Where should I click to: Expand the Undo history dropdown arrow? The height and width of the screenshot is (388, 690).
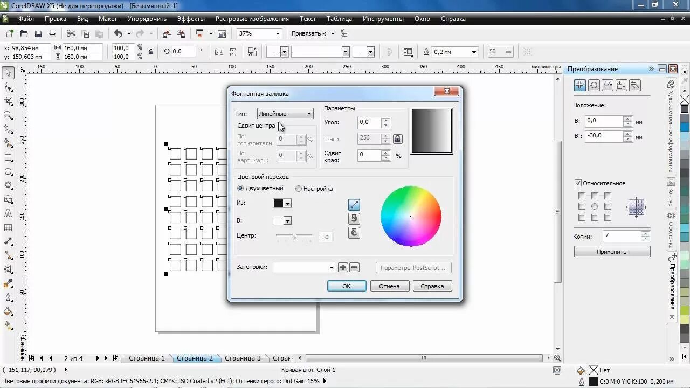(x=129, y=33)
